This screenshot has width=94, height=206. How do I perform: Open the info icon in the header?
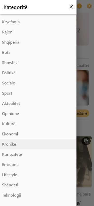click(79, 6)
